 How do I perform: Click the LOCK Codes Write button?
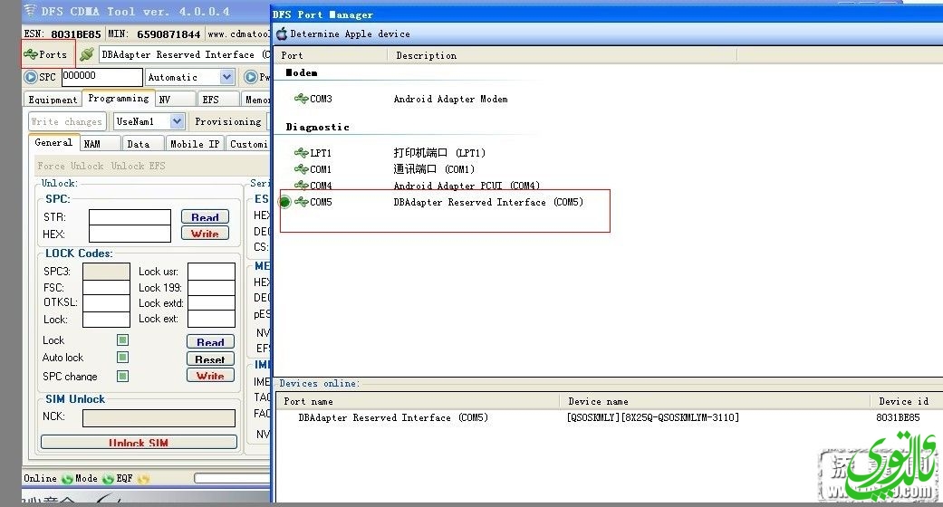click(210, 376)
